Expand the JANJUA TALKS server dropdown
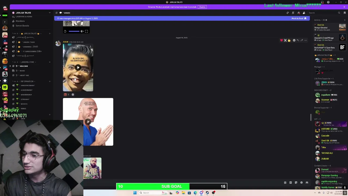The image size is (348, 196). tap(49, 13)
